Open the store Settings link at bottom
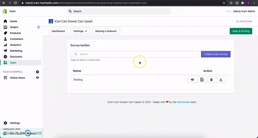This screenshot has width=258, height=138. coord(15,123)
